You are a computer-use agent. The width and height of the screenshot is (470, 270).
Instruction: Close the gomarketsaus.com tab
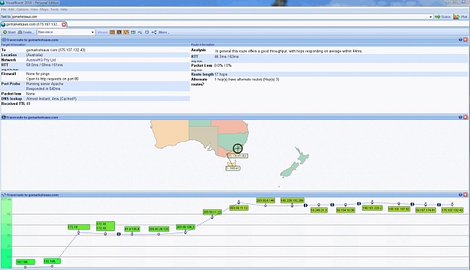[x=64, y=25]
